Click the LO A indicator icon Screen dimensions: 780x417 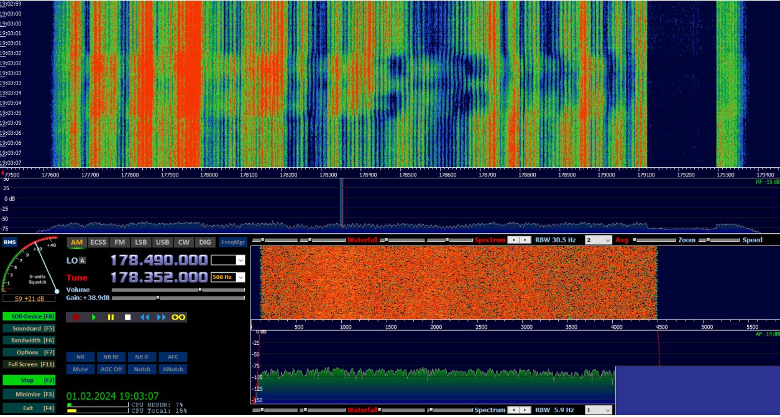83,260
